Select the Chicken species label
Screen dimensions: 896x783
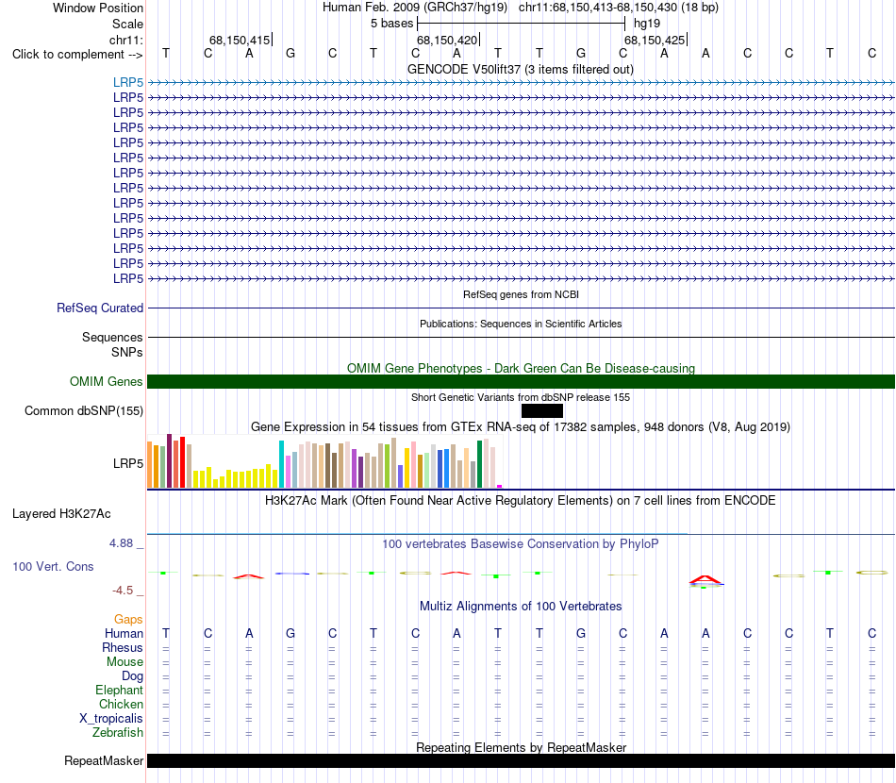point(121,704)
